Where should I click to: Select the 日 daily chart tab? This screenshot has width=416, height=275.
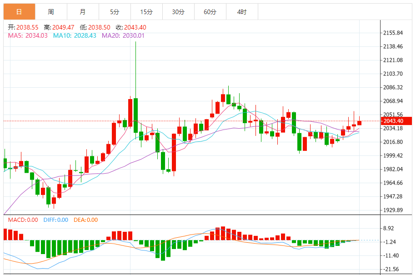coord(19,12)
